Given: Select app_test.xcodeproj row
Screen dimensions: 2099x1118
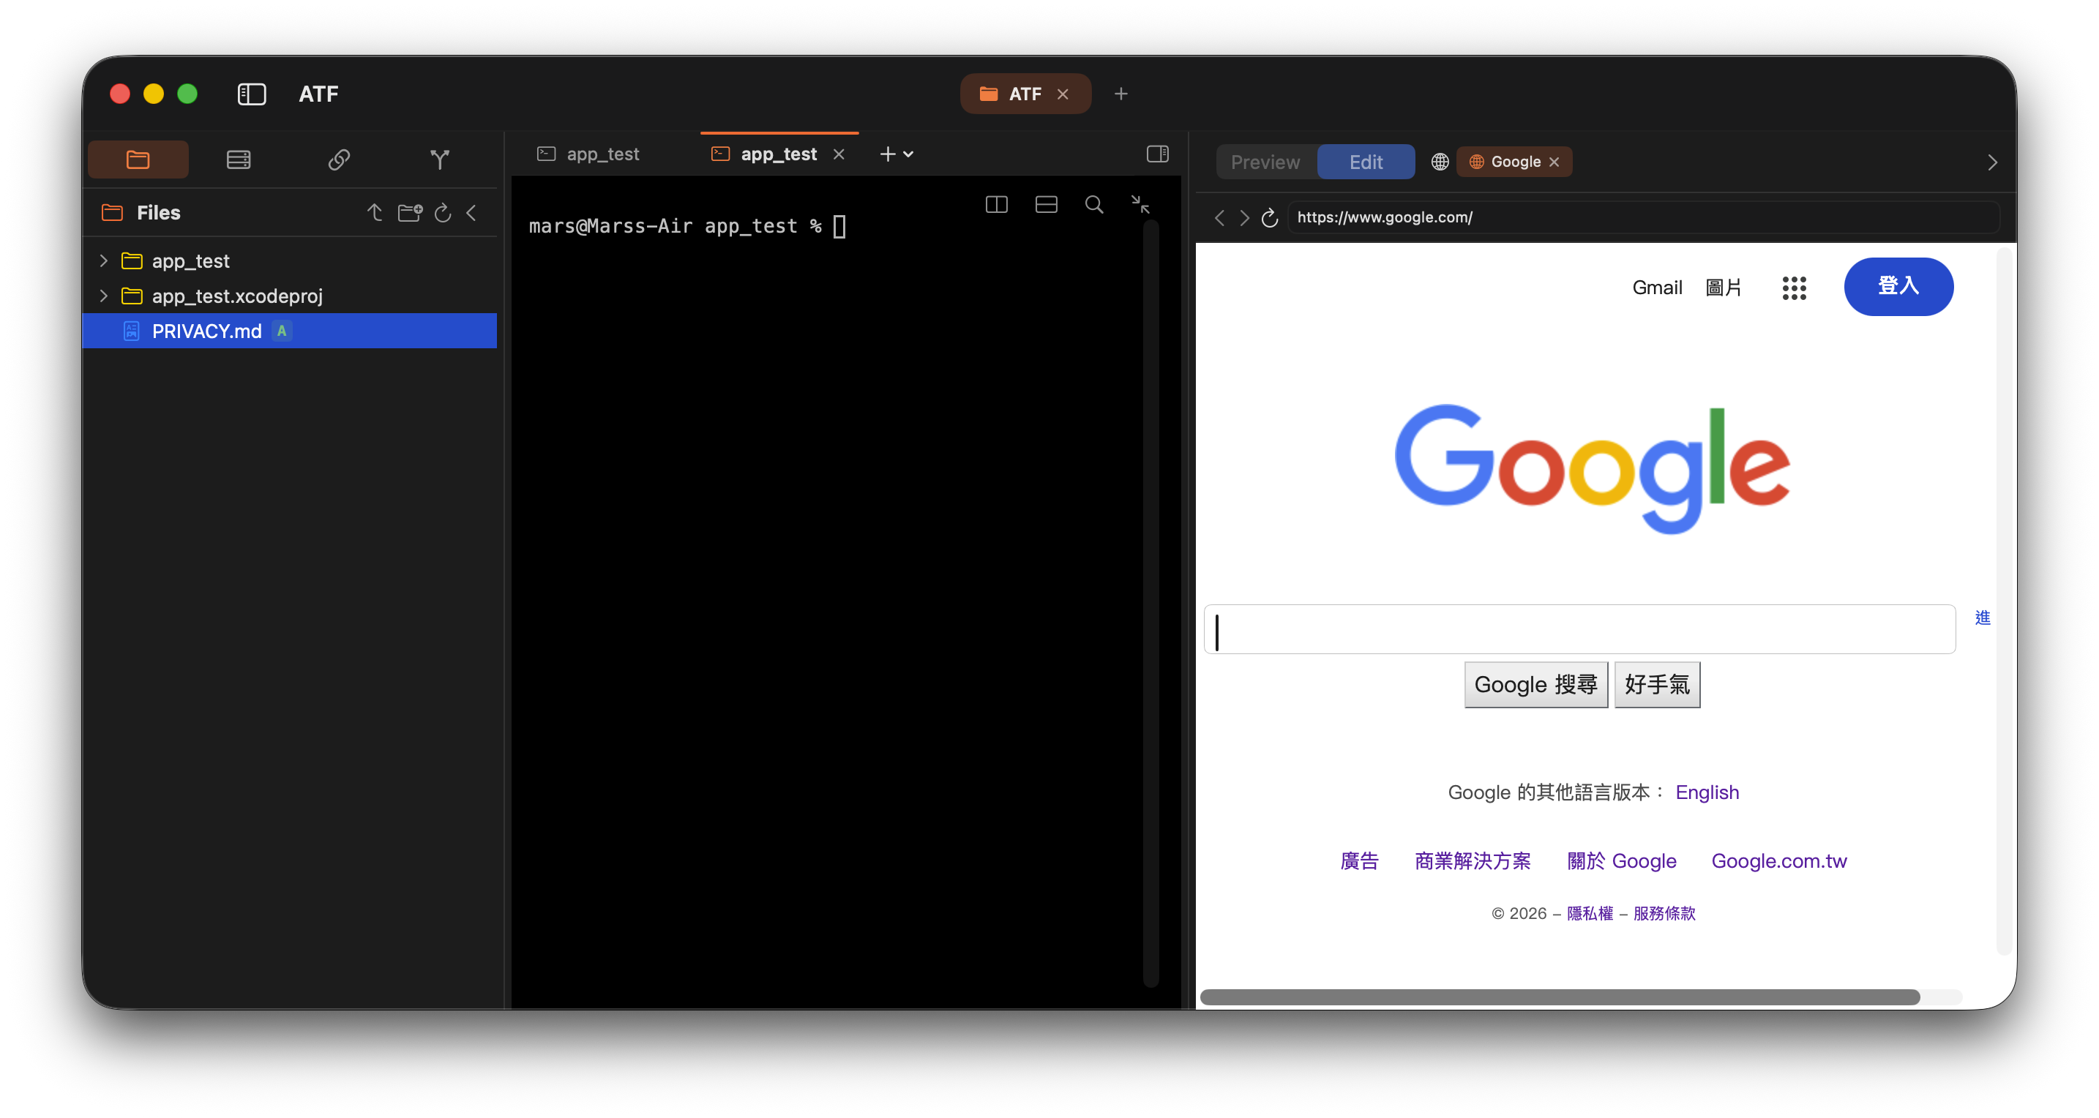Looking at the screenshot, I should click(x=289, y=296).
